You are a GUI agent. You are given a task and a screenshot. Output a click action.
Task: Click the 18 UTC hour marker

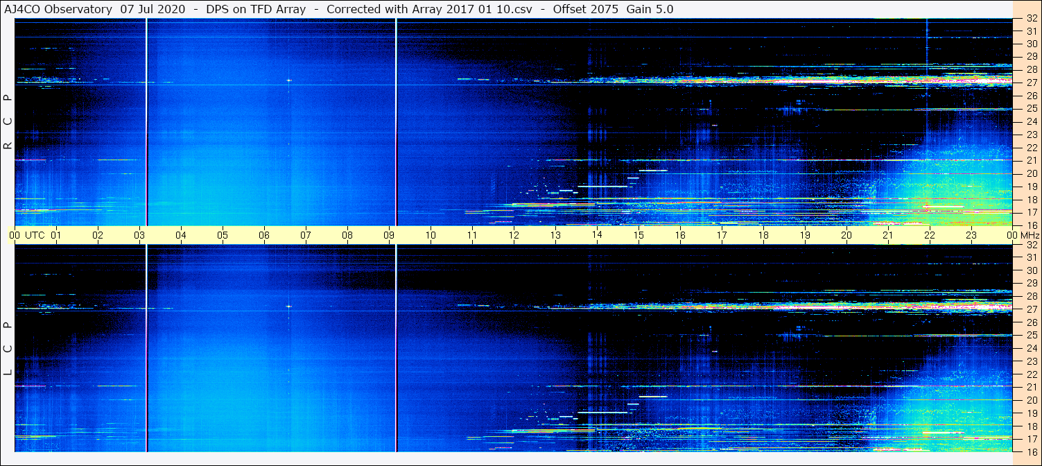763,235
